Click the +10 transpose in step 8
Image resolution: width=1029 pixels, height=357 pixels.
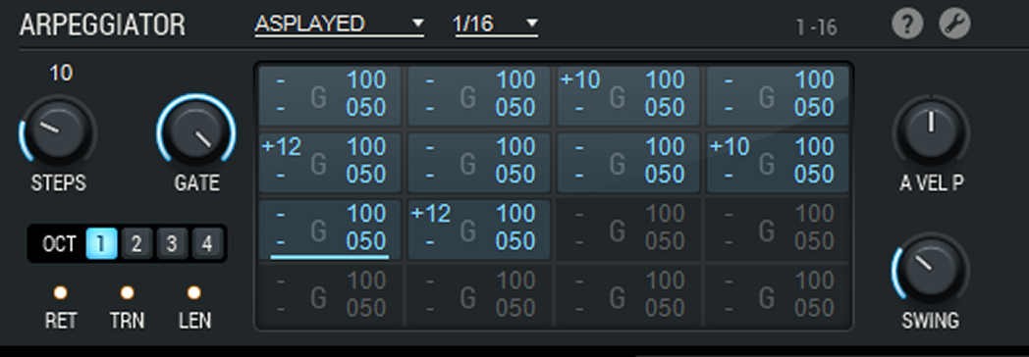click(x=730, y=147)
